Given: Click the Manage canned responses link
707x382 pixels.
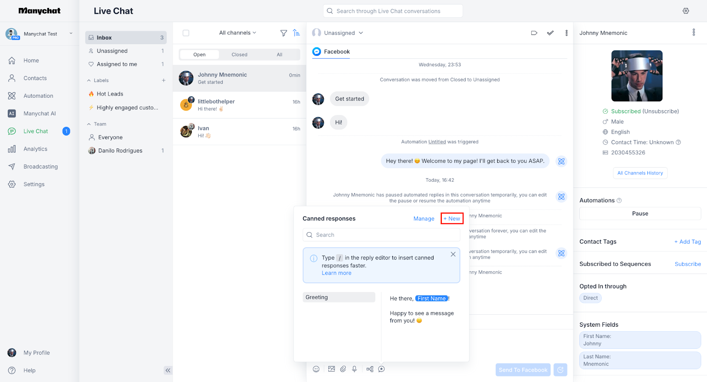Looking at the screenshot, I should pos(424,219).
